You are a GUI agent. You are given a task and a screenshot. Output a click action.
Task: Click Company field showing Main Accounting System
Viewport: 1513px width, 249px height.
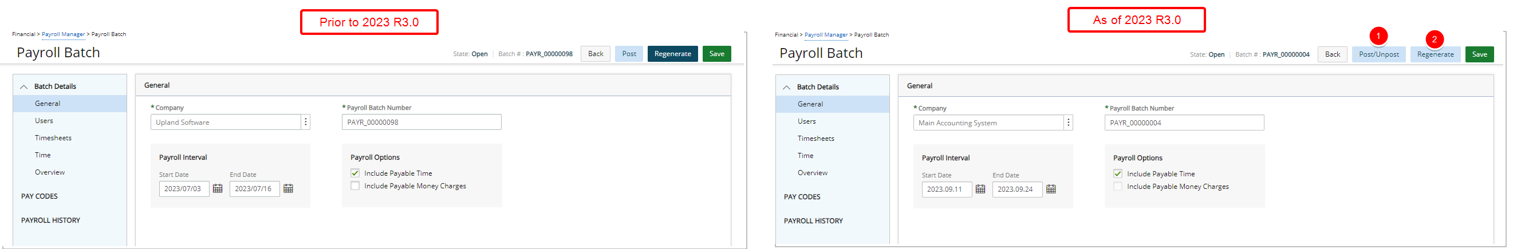tap(988, 122)
